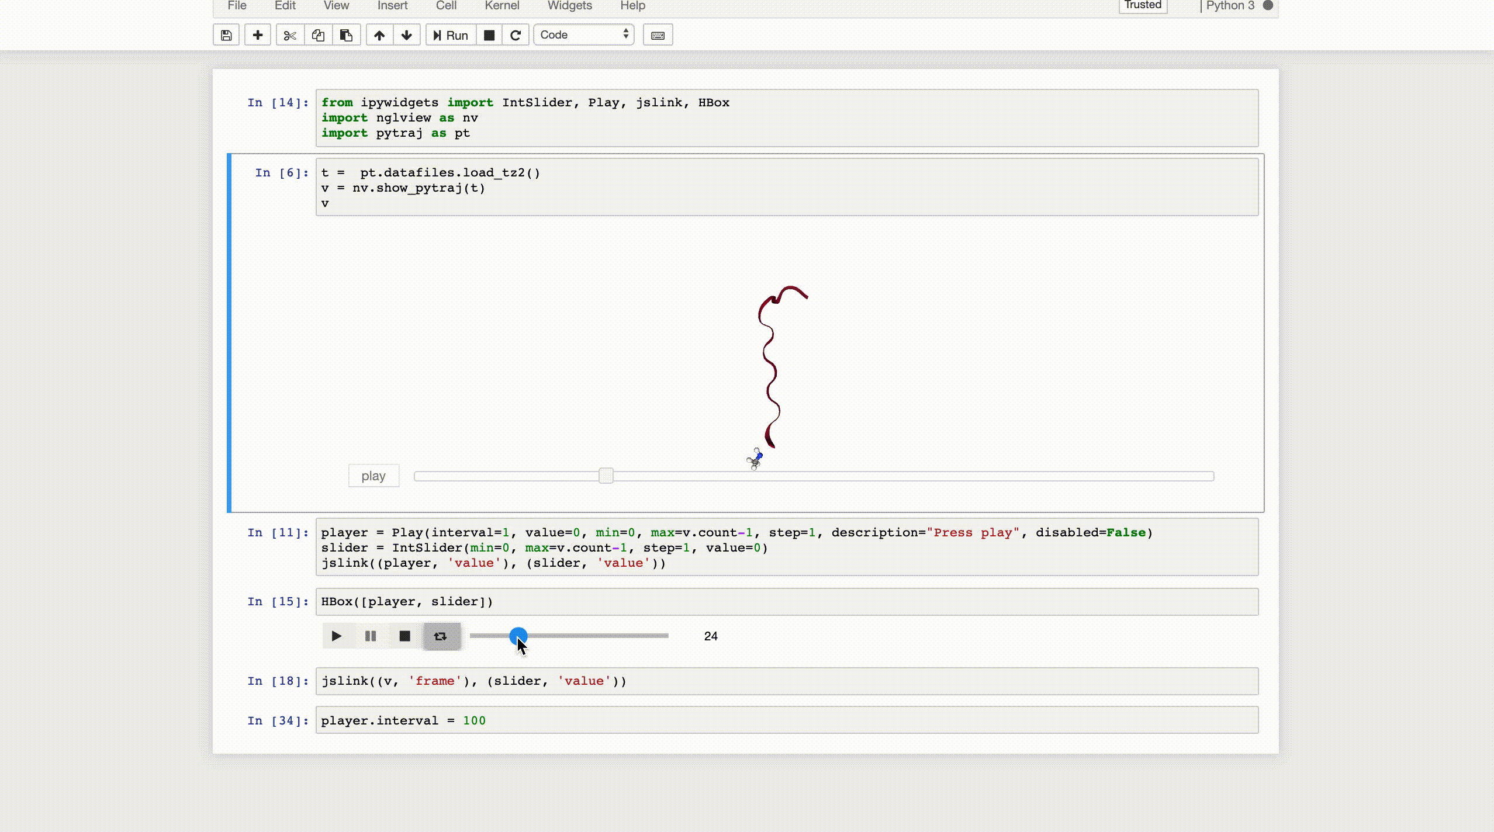Pause playback in the Play widget
1494x832 pixels.
click(371, 636)
